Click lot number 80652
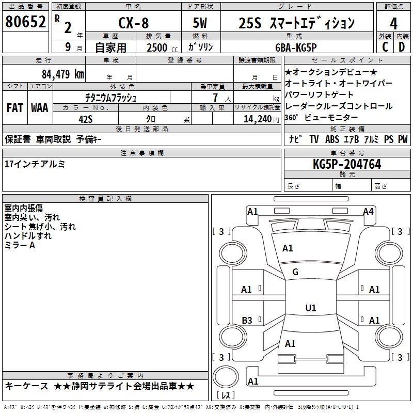Viewport: 413px width, 413px height. [25, 22]
